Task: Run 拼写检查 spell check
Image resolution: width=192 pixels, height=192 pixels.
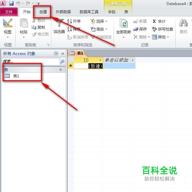Action: [162, 29]
